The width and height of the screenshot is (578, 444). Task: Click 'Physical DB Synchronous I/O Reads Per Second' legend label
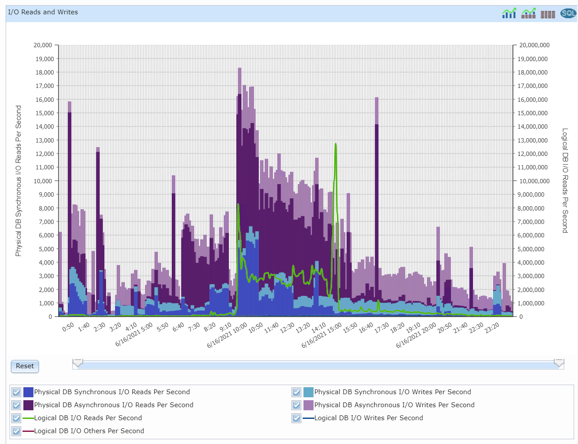click(112, 392)
